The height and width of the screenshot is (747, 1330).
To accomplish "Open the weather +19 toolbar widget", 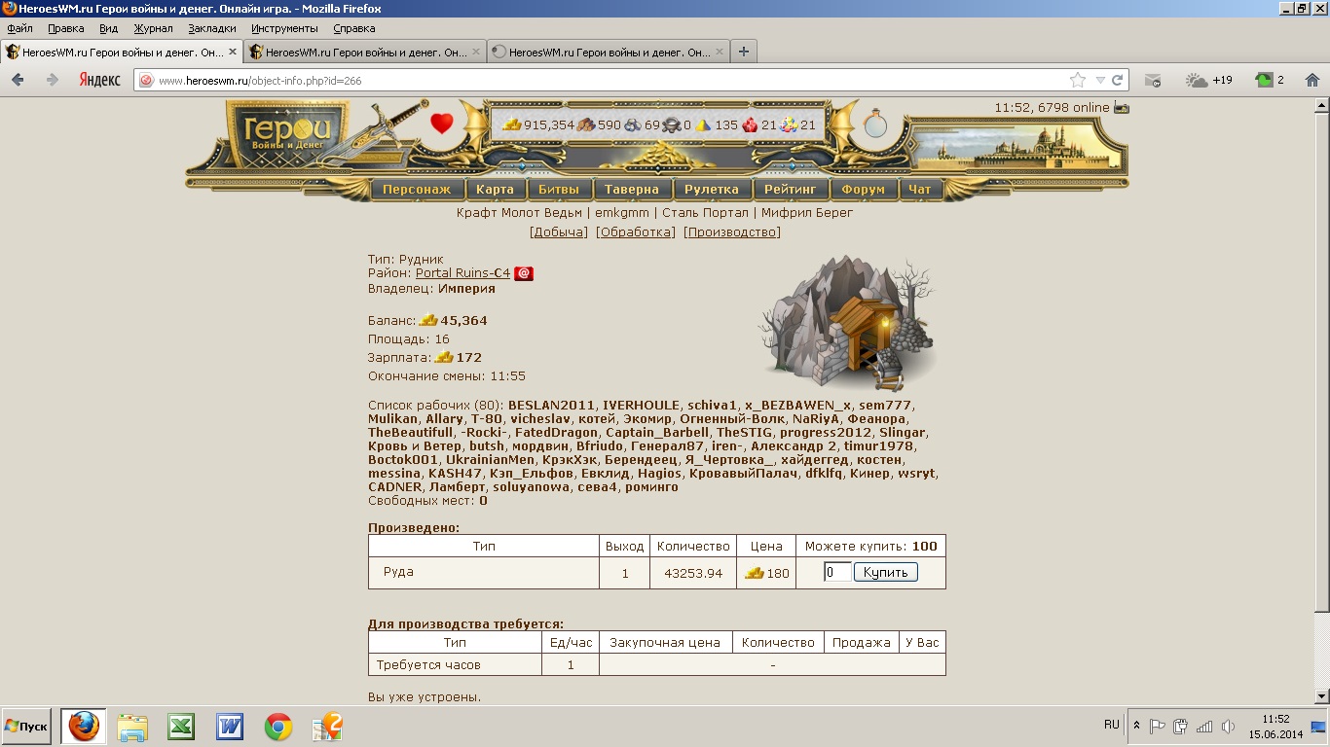I will pos(1209,80).
